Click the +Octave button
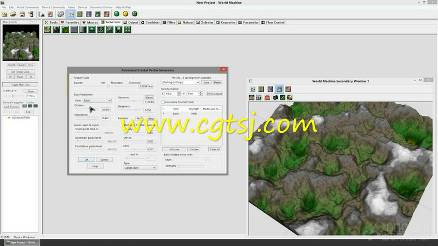This screenshot has height=246, width=438. pos(174,149)
